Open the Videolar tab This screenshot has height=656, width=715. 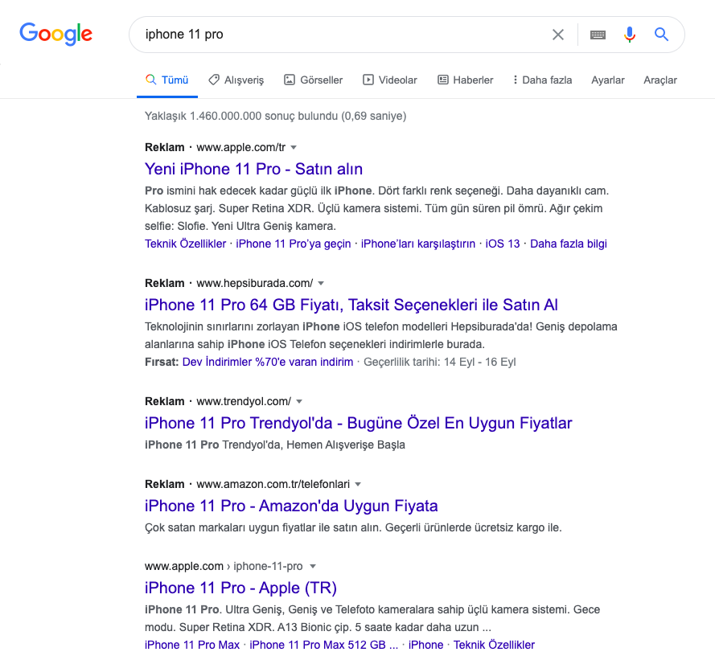tap(390, 80)
